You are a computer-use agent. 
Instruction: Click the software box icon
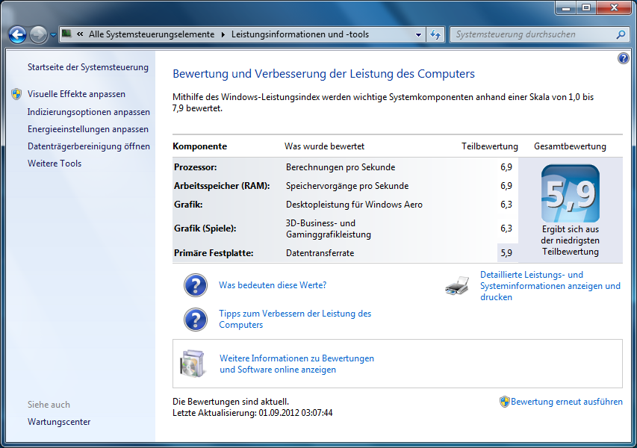coord(193,364)
